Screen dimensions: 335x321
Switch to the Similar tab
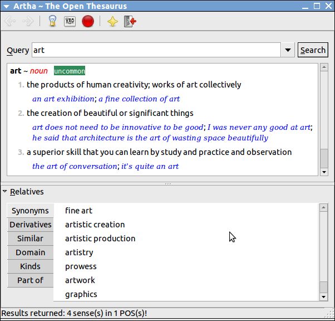(x=31, y=239)
